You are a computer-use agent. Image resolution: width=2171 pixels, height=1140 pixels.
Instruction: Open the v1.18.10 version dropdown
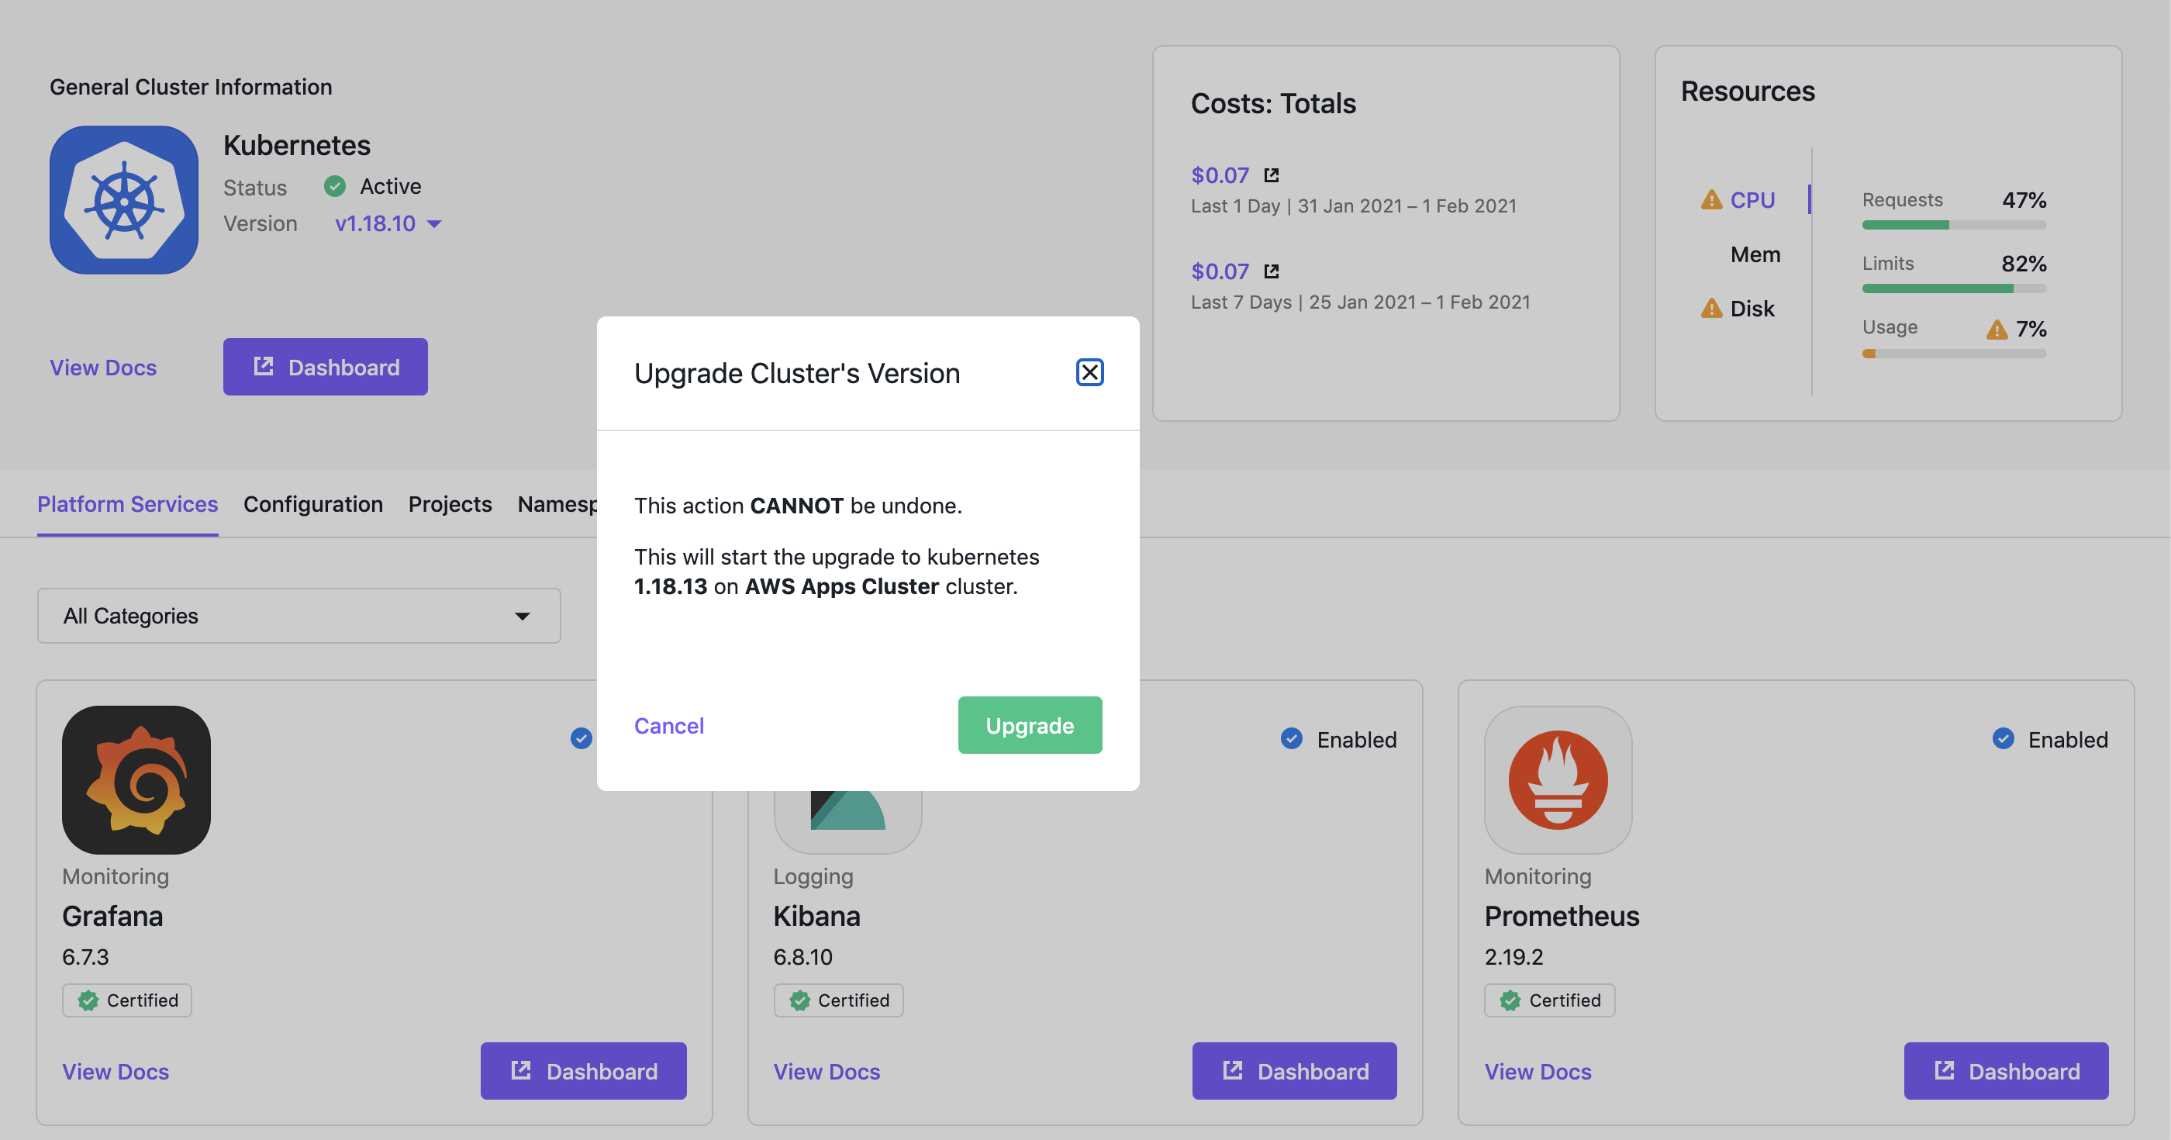coord(388,223)
